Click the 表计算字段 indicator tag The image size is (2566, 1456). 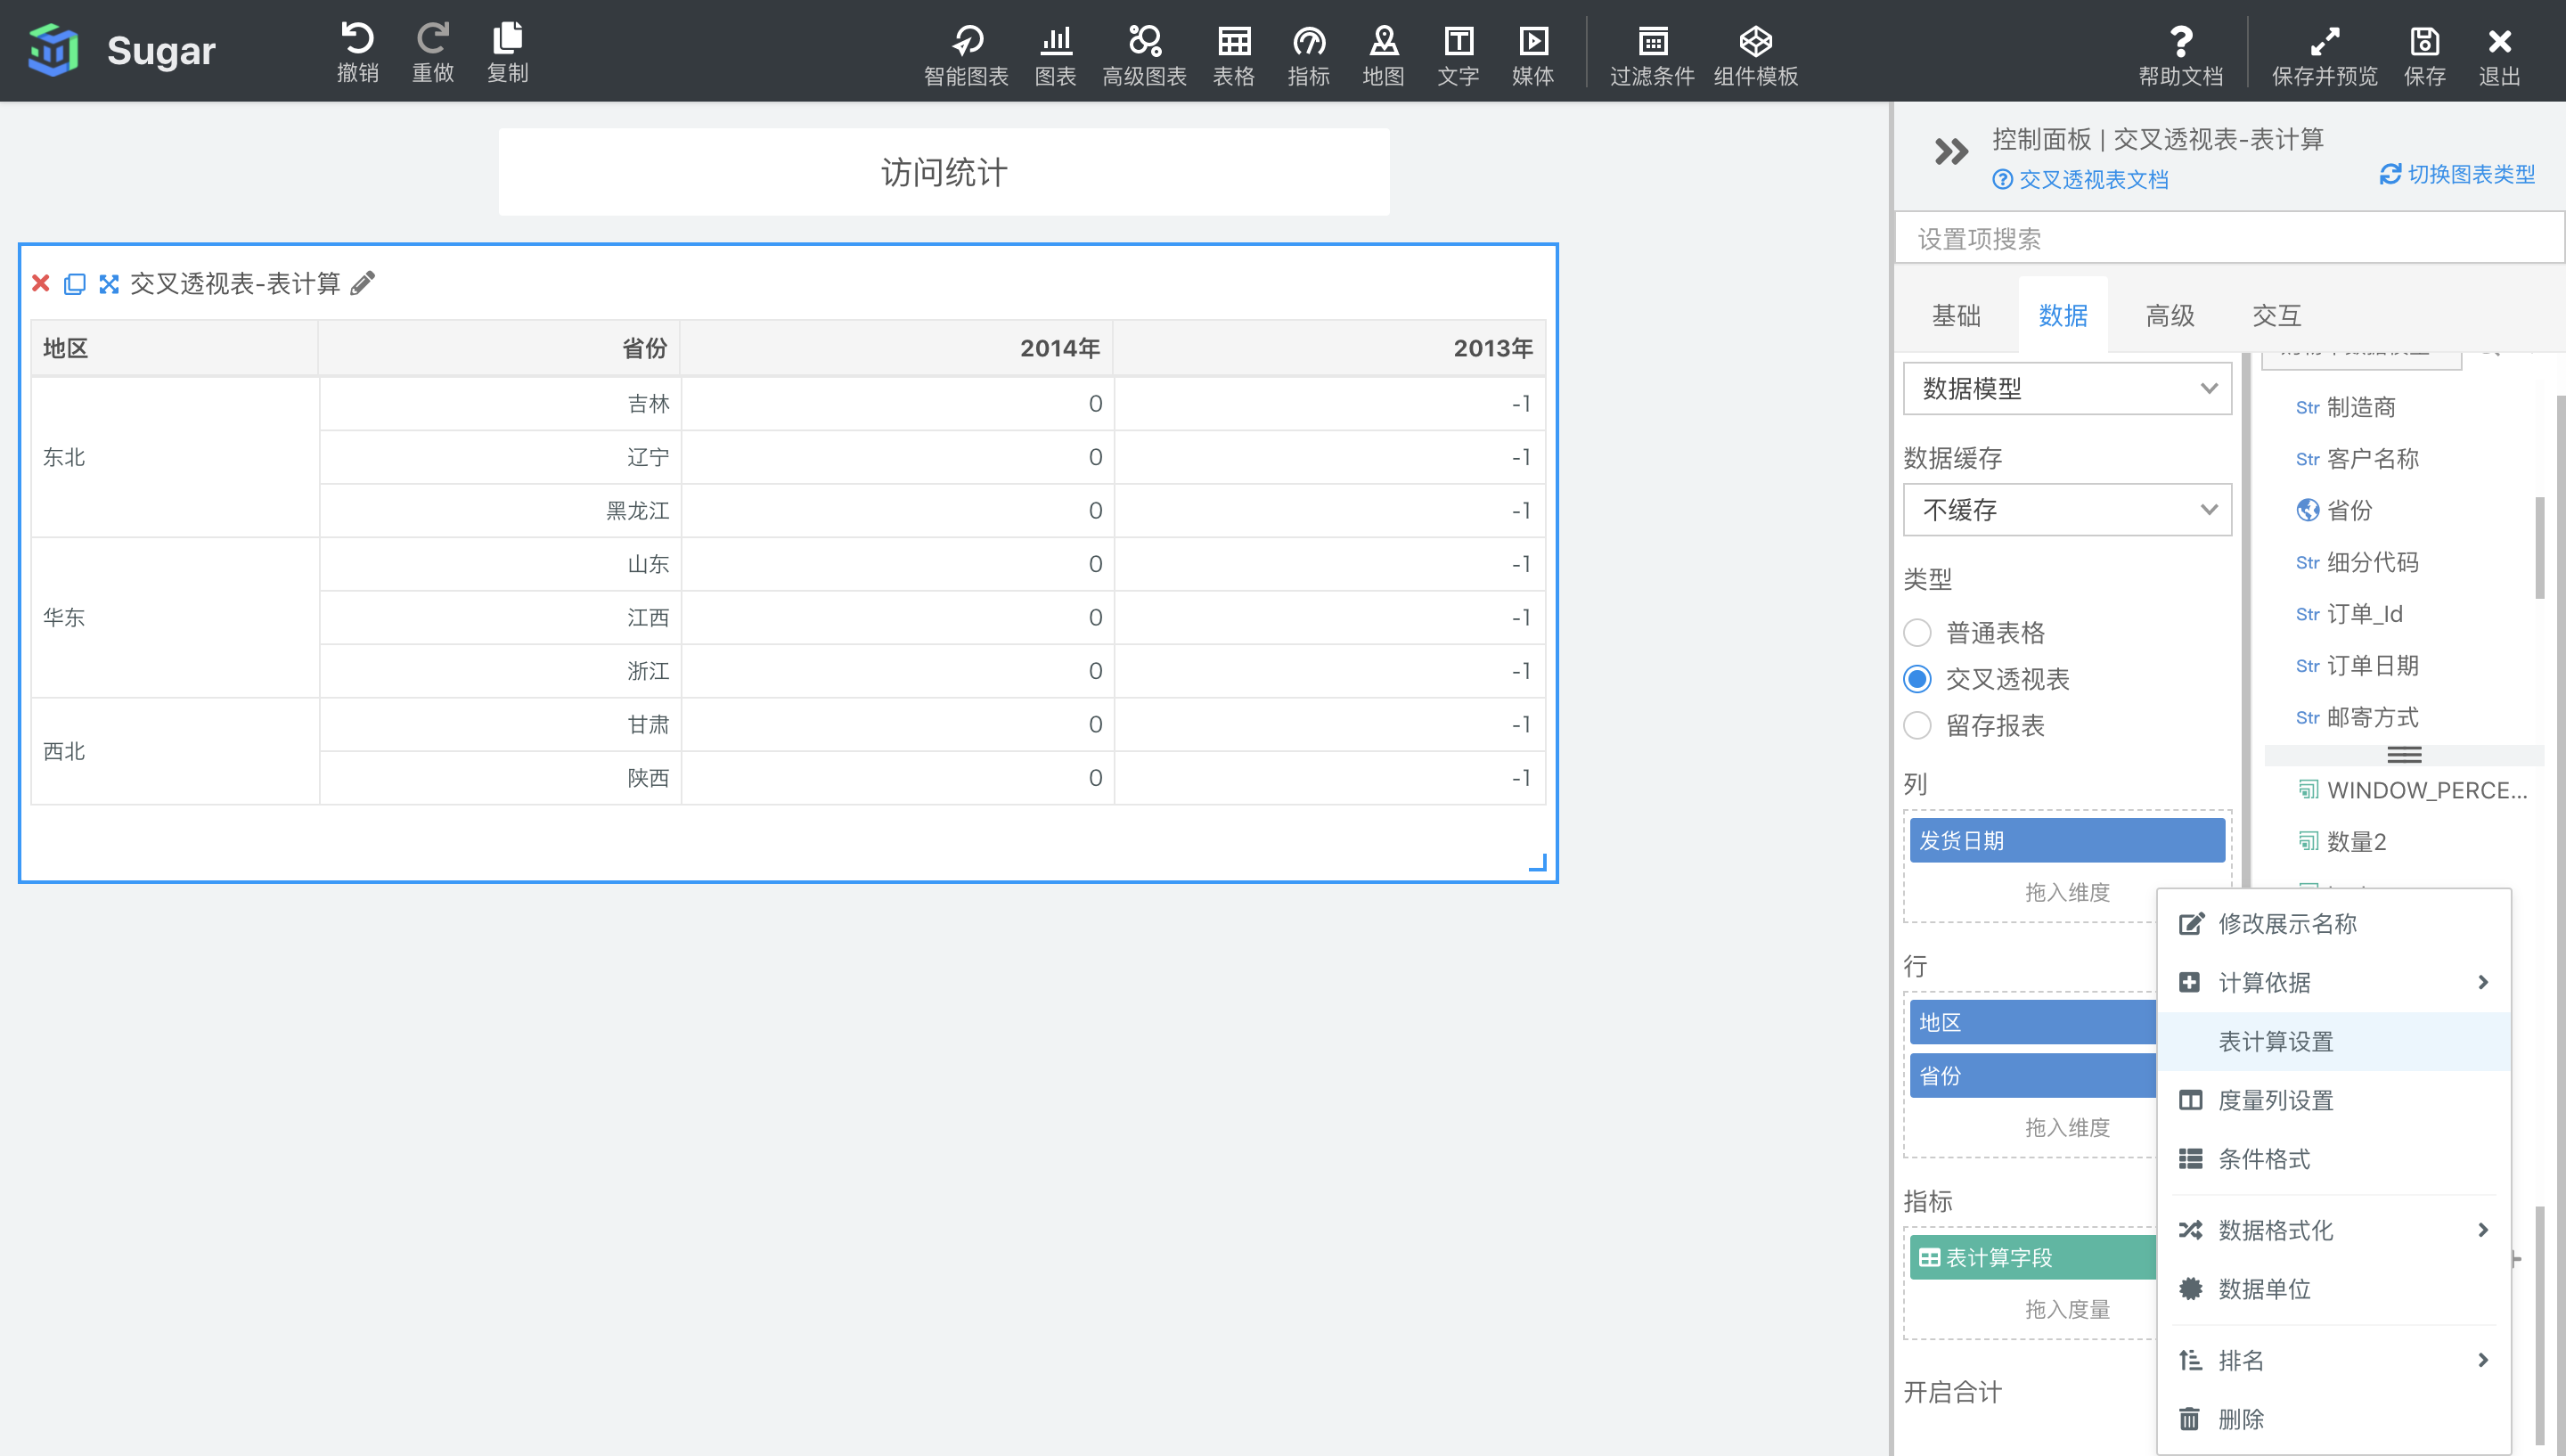click(x=2032, y=1257)
